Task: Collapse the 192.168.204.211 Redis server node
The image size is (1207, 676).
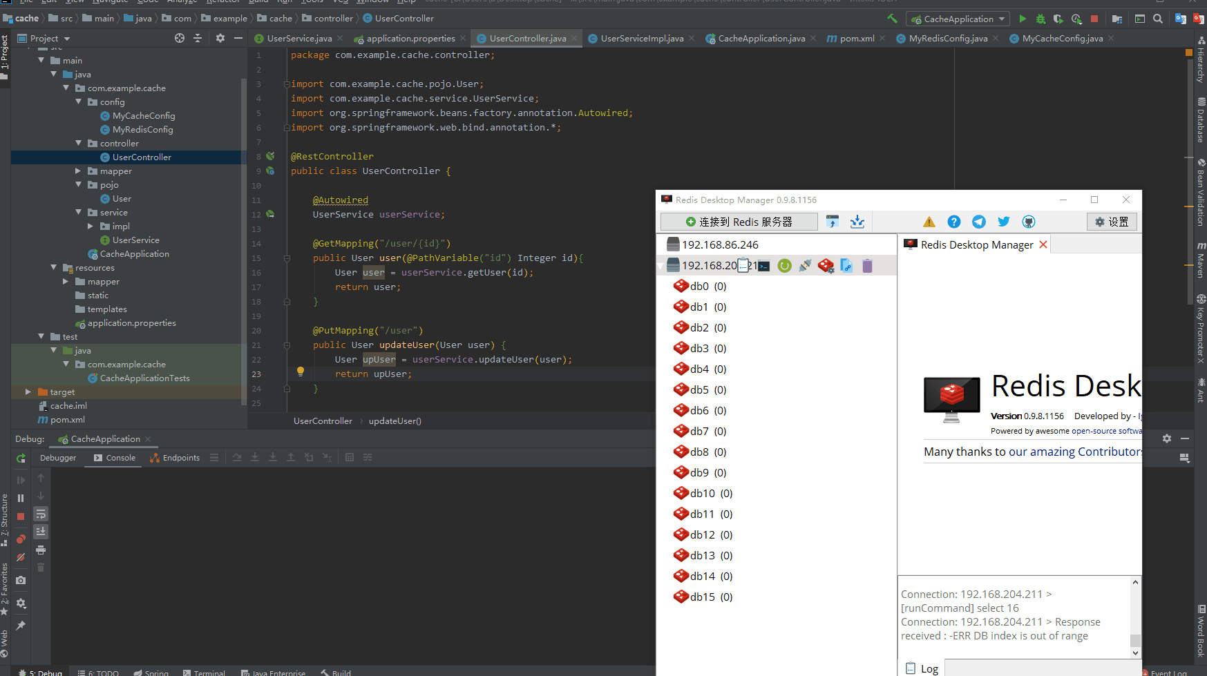Action: (660, 266)
